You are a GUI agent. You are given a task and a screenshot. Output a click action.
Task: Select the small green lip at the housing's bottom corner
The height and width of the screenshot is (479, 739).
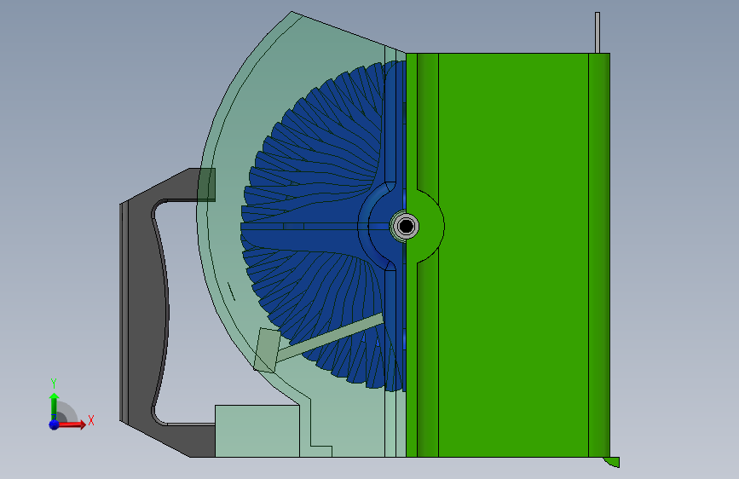611,462
